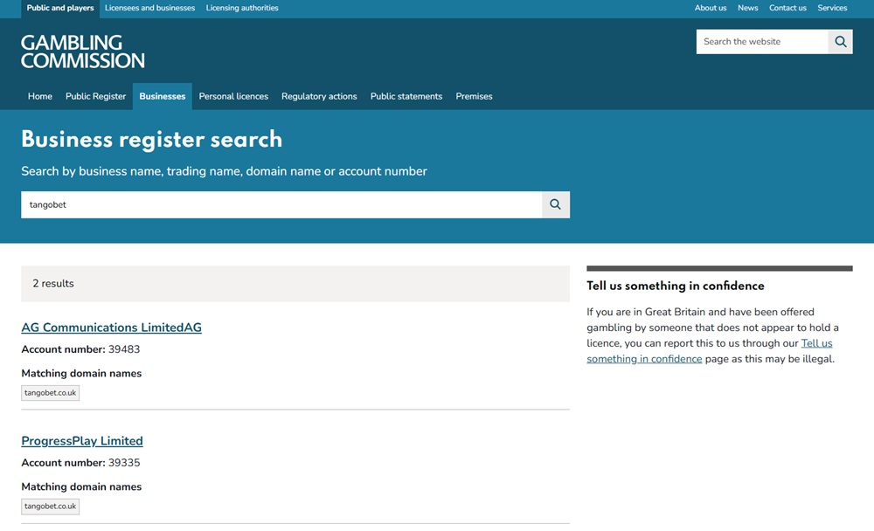Click tangobet.co.uk tag under AG Communications
Viewport: 874px width, 531px height.
[50, 393]
